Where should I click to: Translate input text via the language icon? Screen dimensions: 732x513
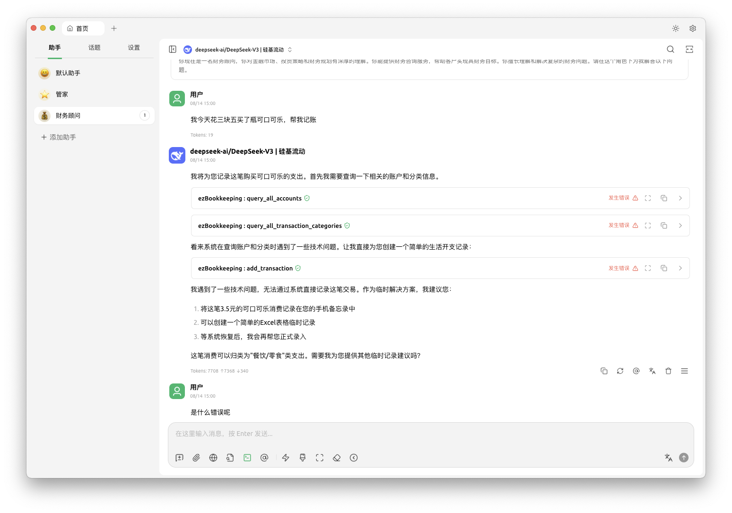click(x=668, y=457)
